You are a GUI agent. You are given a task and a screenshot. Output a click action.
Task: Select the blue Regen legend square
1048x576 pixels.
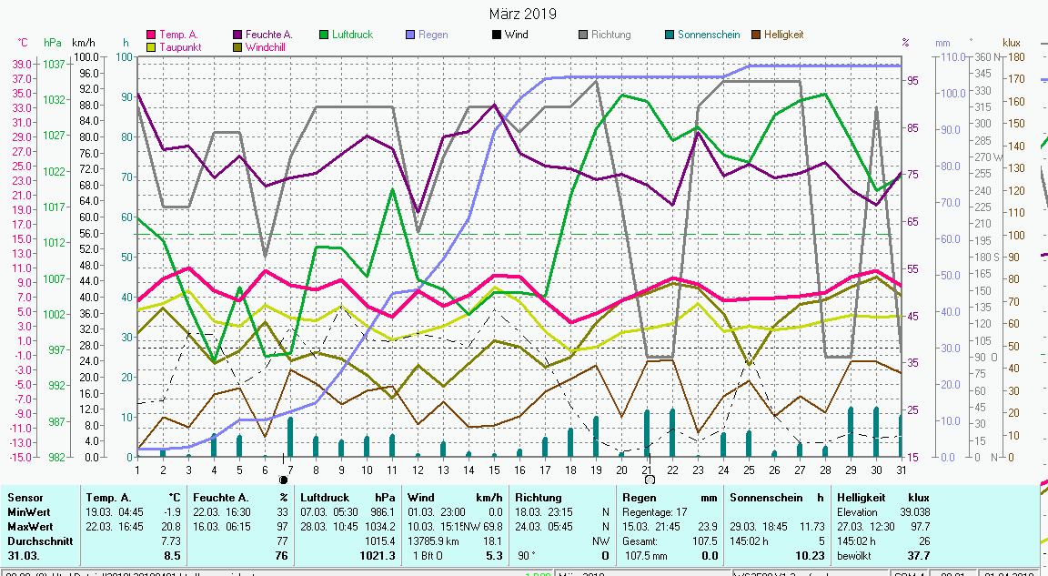coord(410,35)
